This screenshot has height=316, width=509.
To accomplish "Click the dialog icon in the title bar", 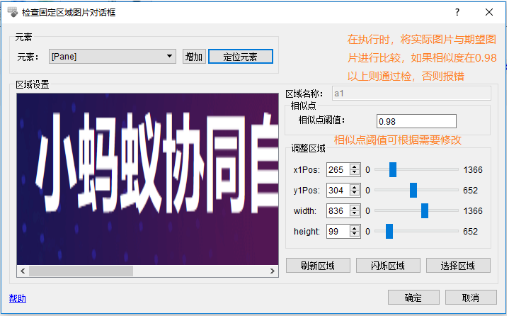I will [13, 12].
